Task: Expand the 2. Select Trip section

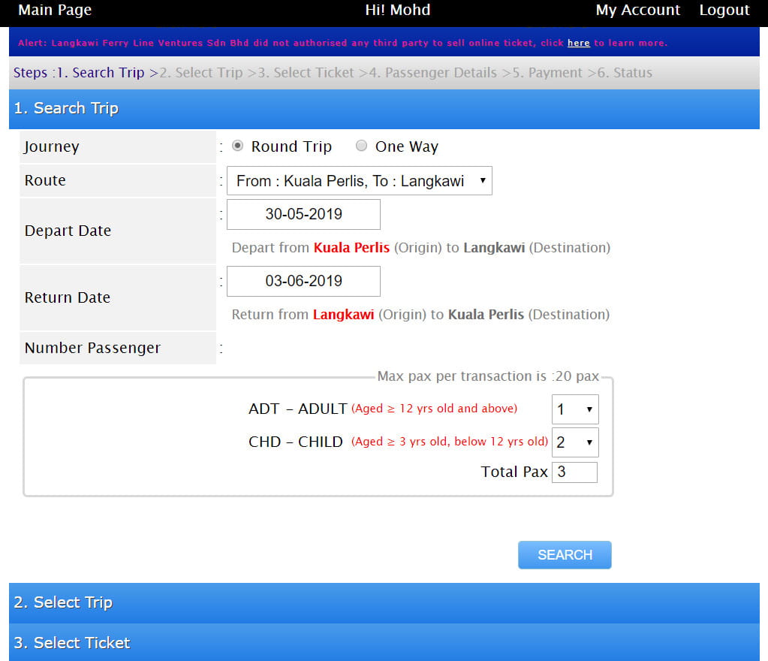Action: (63, 602)
